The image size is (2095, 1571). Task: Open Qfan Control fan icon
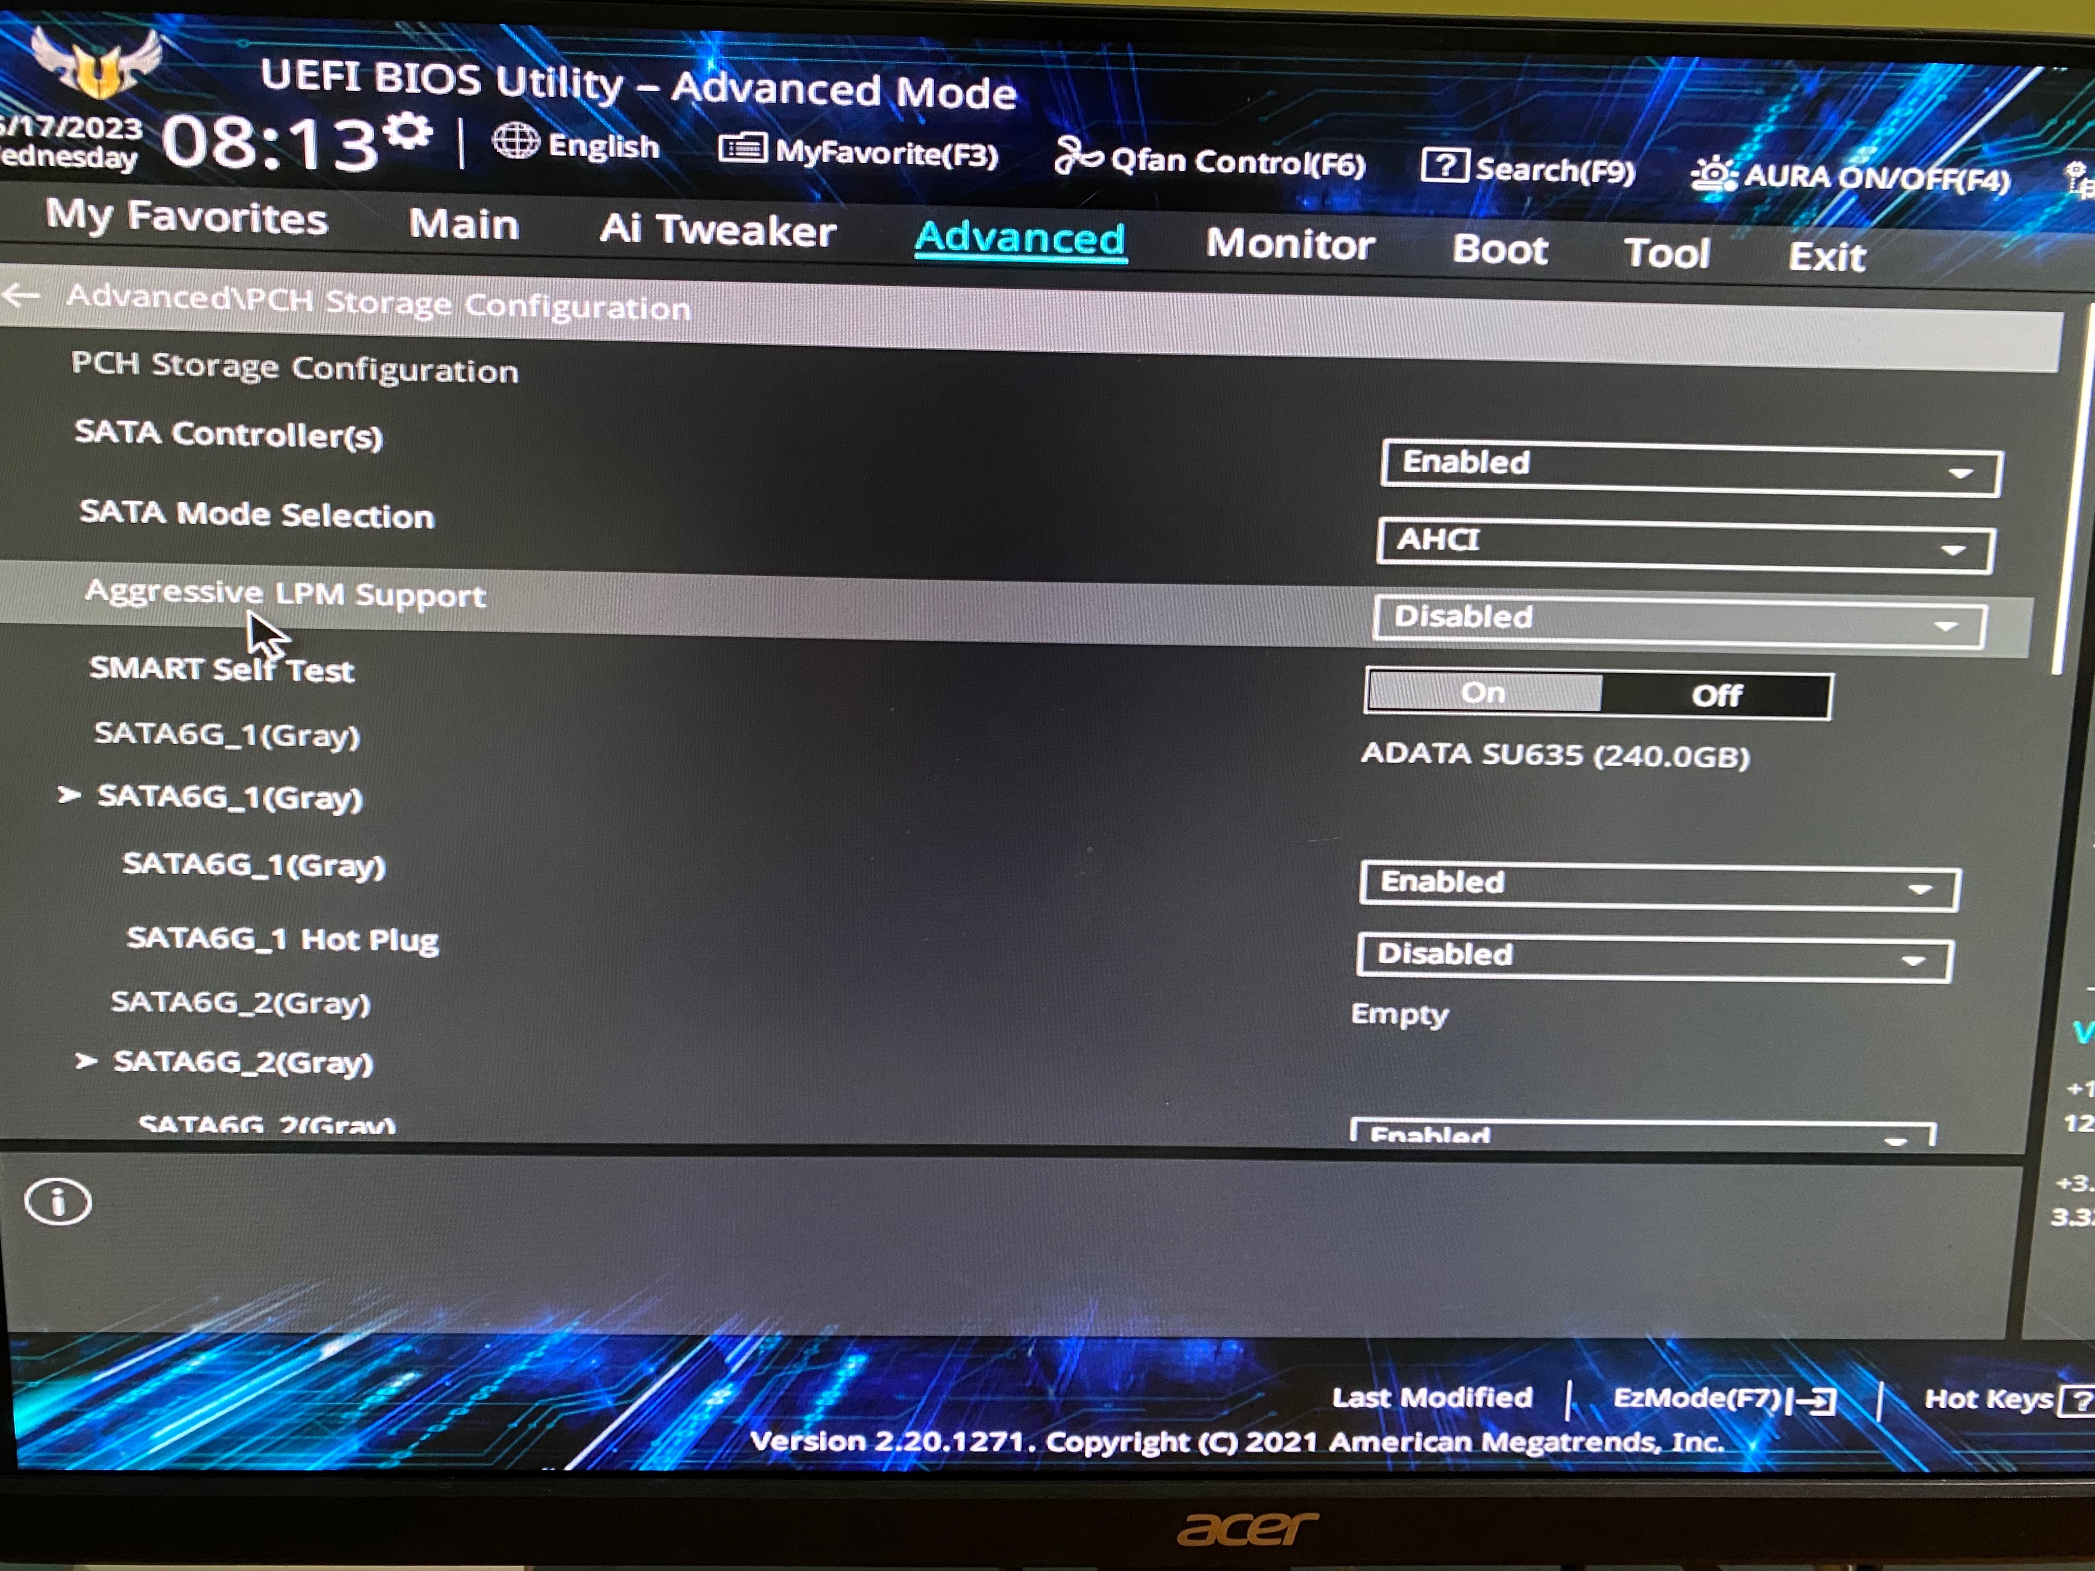pos(1077,156)
